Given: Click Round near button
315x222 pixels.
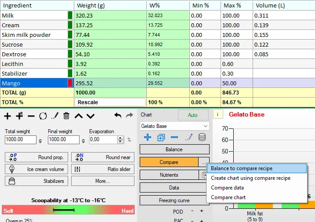Looking at the screenshot, I should coord(103,157).
